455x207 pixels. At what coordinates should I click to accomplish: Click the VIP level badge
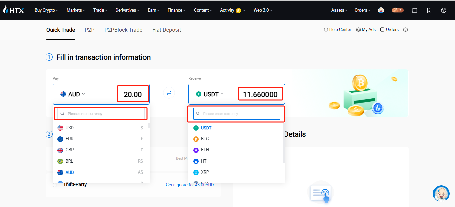coord(397,10)
